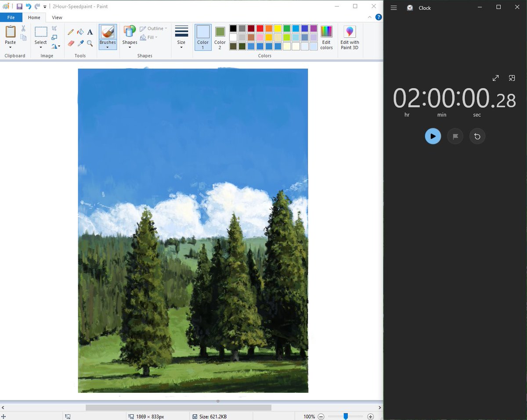Click the zoom slider handle
The height and width of the screenshot is (420, 527).
coord(346,416)
